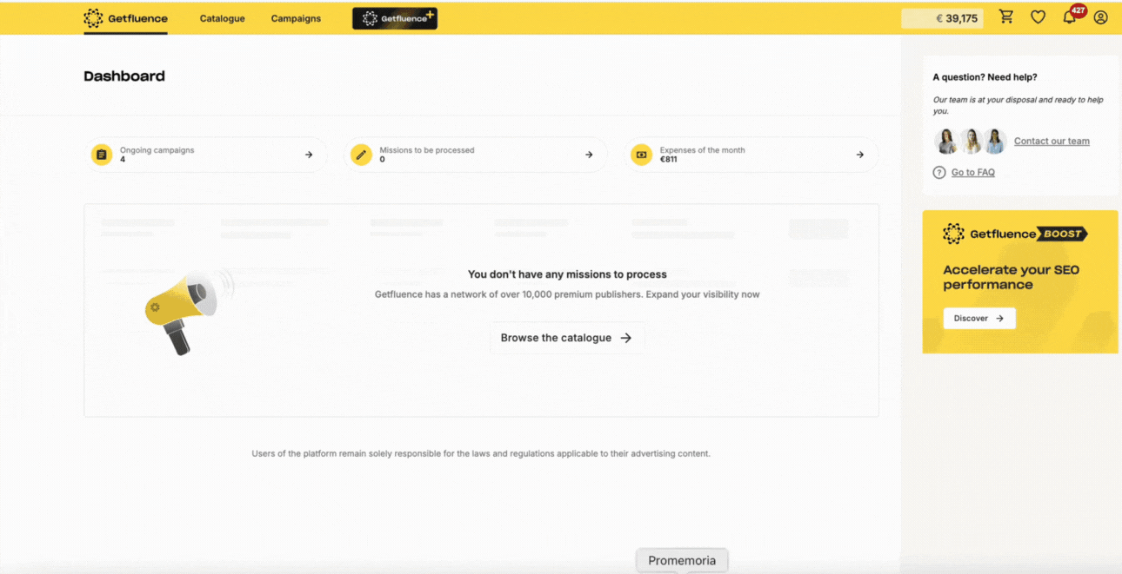Open the shopping cart icon
The width and height of the screenshot is (1122, 574).
1006,17
